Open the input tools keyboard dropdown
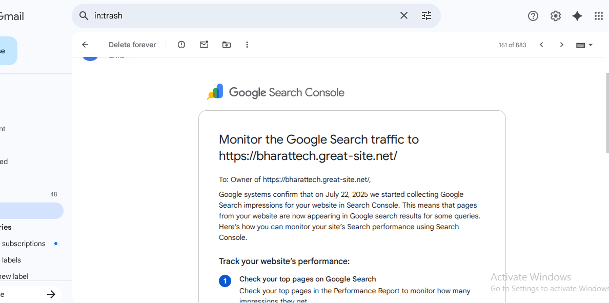The width and height of the screenshot is (609, 303). 584,45
